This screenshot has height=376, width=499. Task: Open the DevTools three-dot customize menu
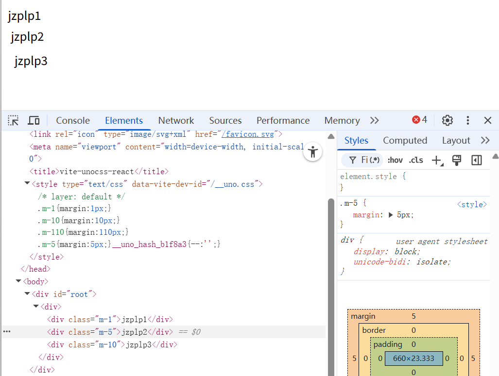point(467,120)
